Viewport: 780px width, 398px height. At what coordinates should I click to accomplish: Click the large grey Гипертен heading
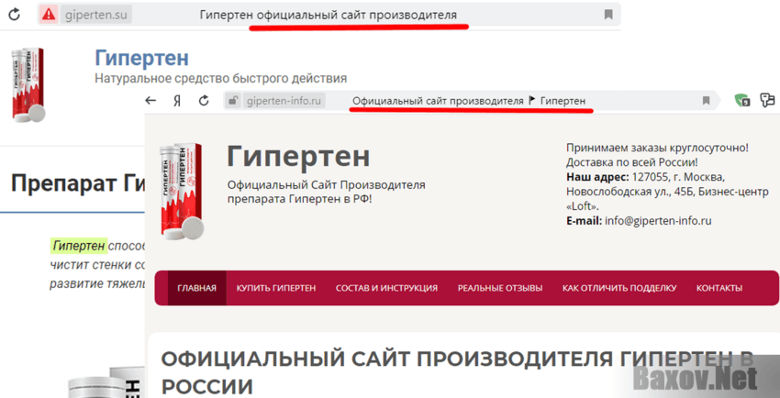pyautogui.click(x=298, y=156)
